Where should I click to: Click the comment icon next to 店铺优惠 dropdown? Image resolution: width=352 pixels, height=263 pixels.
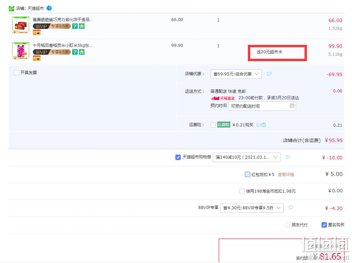(x=269, y=74)
